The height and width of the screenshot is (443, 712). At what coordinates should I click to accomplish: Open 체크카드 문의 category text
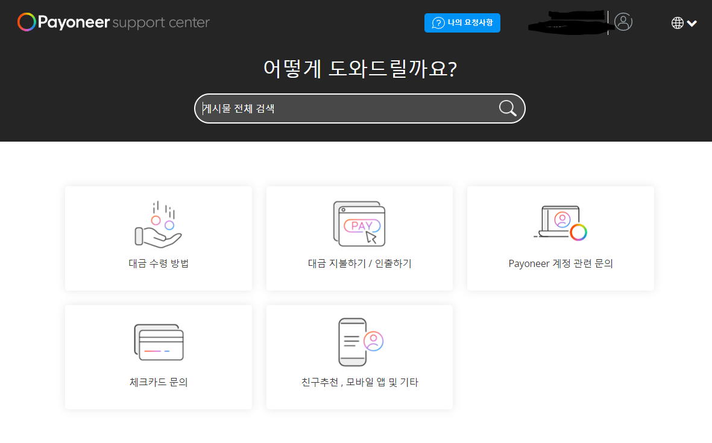pyautogui.click(x=159, y=382)
